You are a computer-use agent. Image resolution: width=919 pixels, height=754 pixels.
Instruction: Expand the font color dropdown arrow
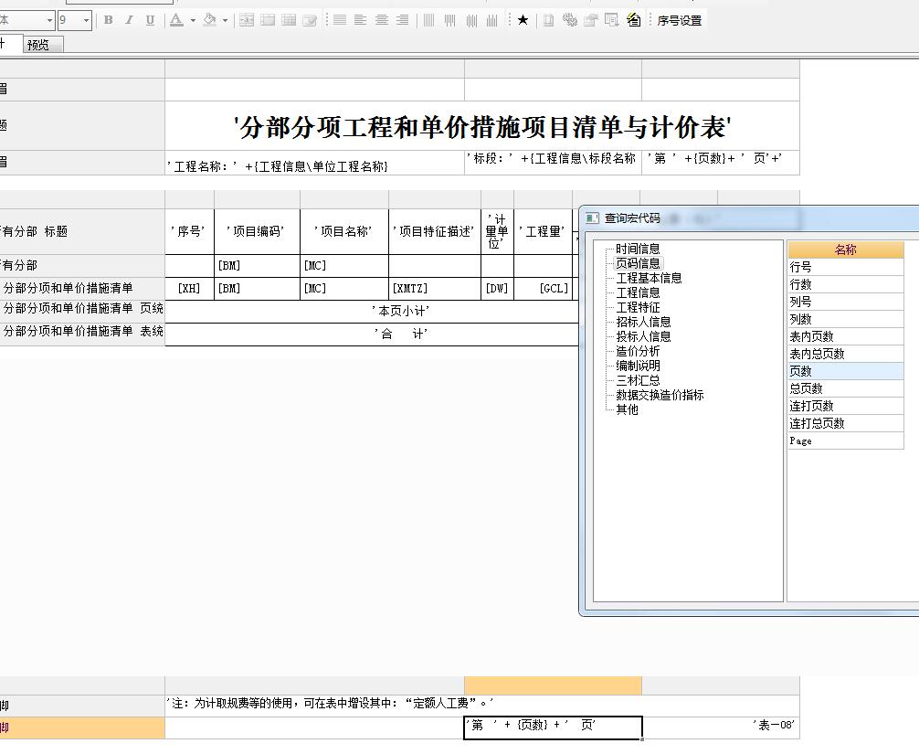tap(192, 20)
